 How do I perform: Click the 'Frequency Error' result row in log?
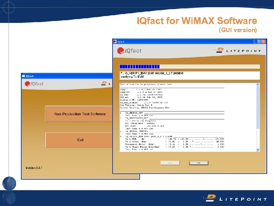tap(175, 144)
